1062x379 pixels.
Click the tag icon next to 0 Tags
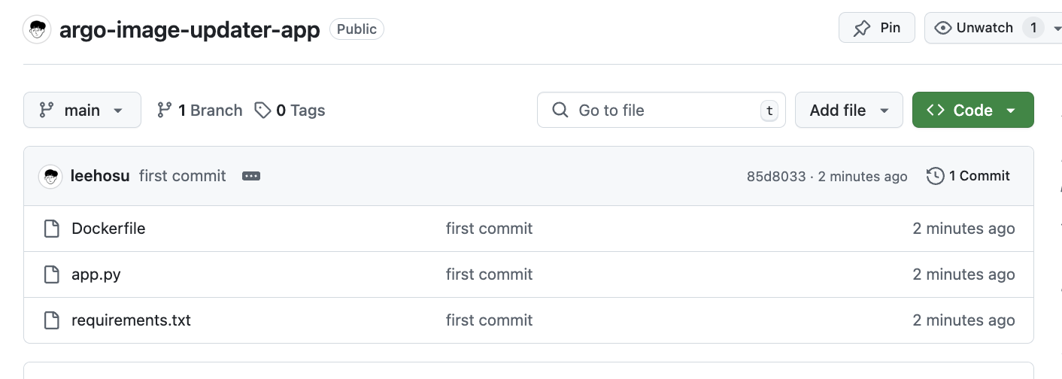pos(262,111)
